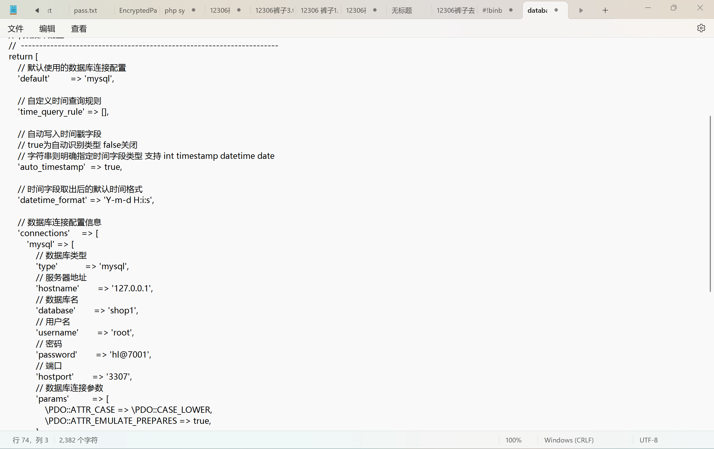Click comment // 密码
The height and width of the screenshot is (449, 714).
(49, 344)
